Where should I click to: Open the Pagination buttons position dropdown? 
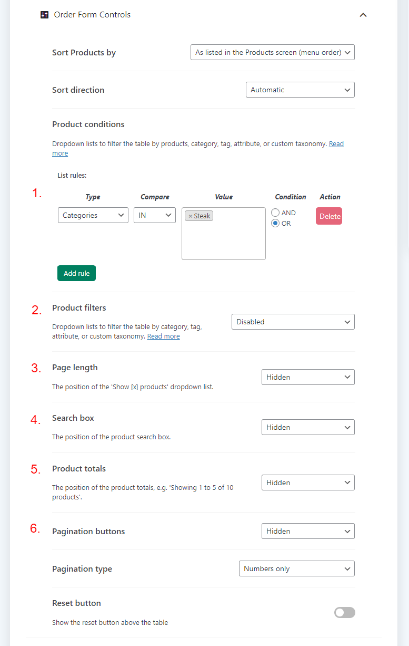308,531
